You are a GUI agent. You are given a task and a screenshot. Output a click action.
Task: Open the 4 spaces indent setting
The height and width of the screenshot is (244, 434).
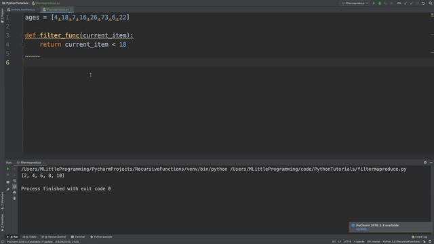coord(359,242)
